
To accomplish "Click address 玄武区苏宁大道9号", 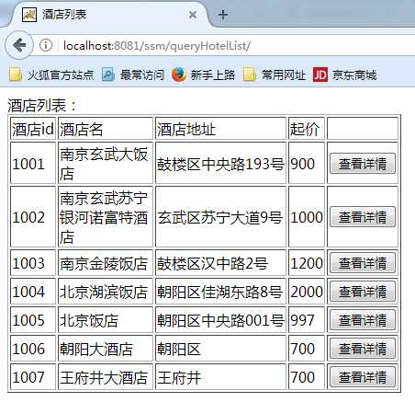I will (x=219, y=217).
